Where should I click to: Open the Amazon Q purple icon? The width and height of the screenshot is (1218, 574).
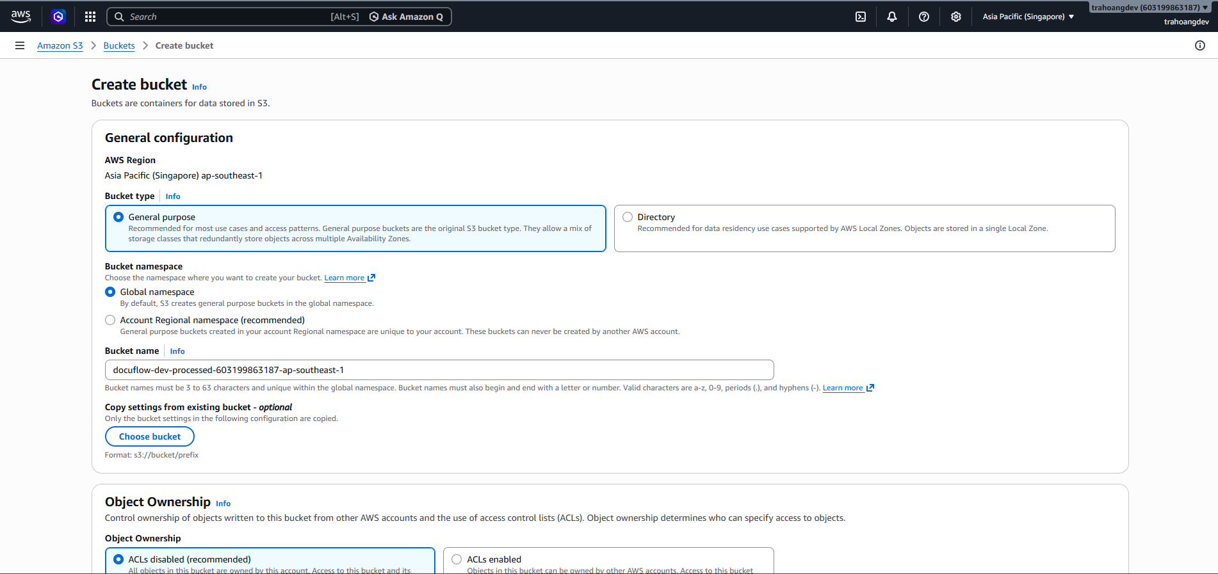tap(58, 17)
